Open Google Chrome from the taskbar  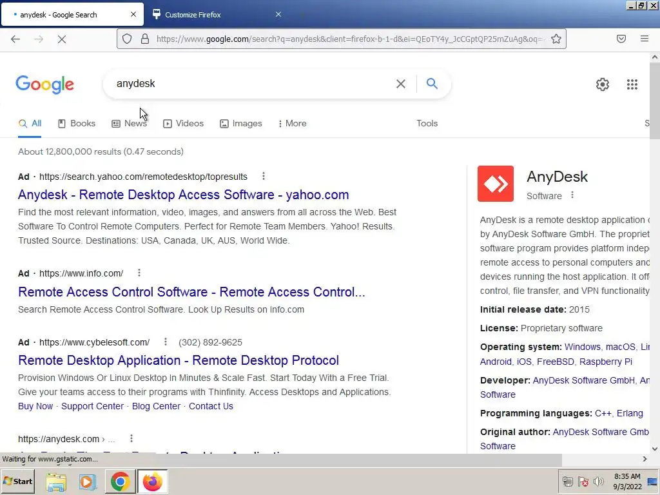point(120,481)
